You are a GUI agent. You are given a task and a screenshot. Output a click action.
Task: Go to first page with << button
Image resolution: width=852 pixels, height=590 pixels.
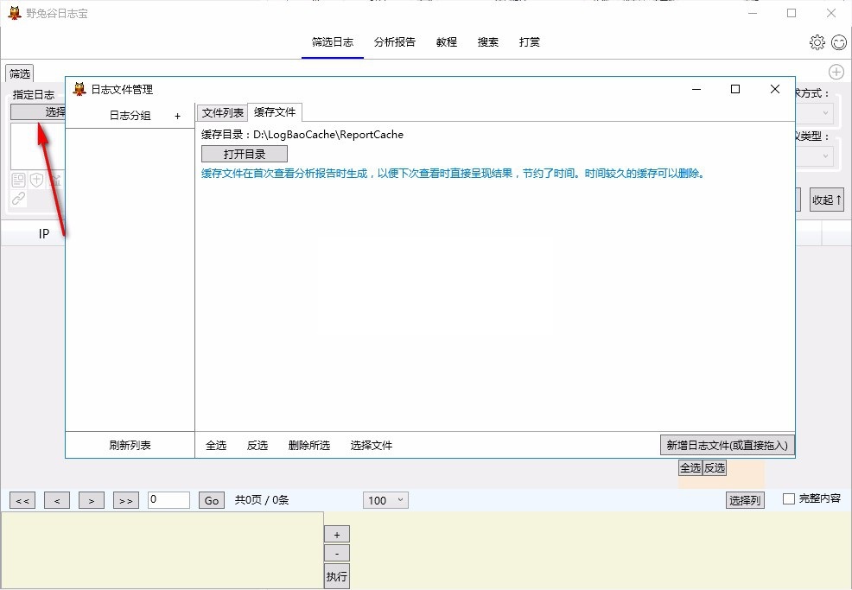point(22,500)
